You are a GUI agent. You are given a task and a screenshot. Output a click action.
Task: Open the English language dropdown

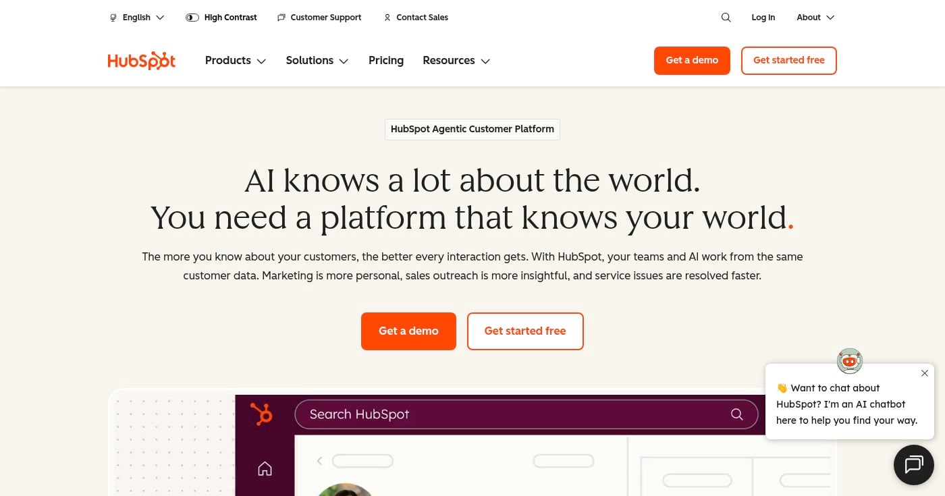(137, 18)
